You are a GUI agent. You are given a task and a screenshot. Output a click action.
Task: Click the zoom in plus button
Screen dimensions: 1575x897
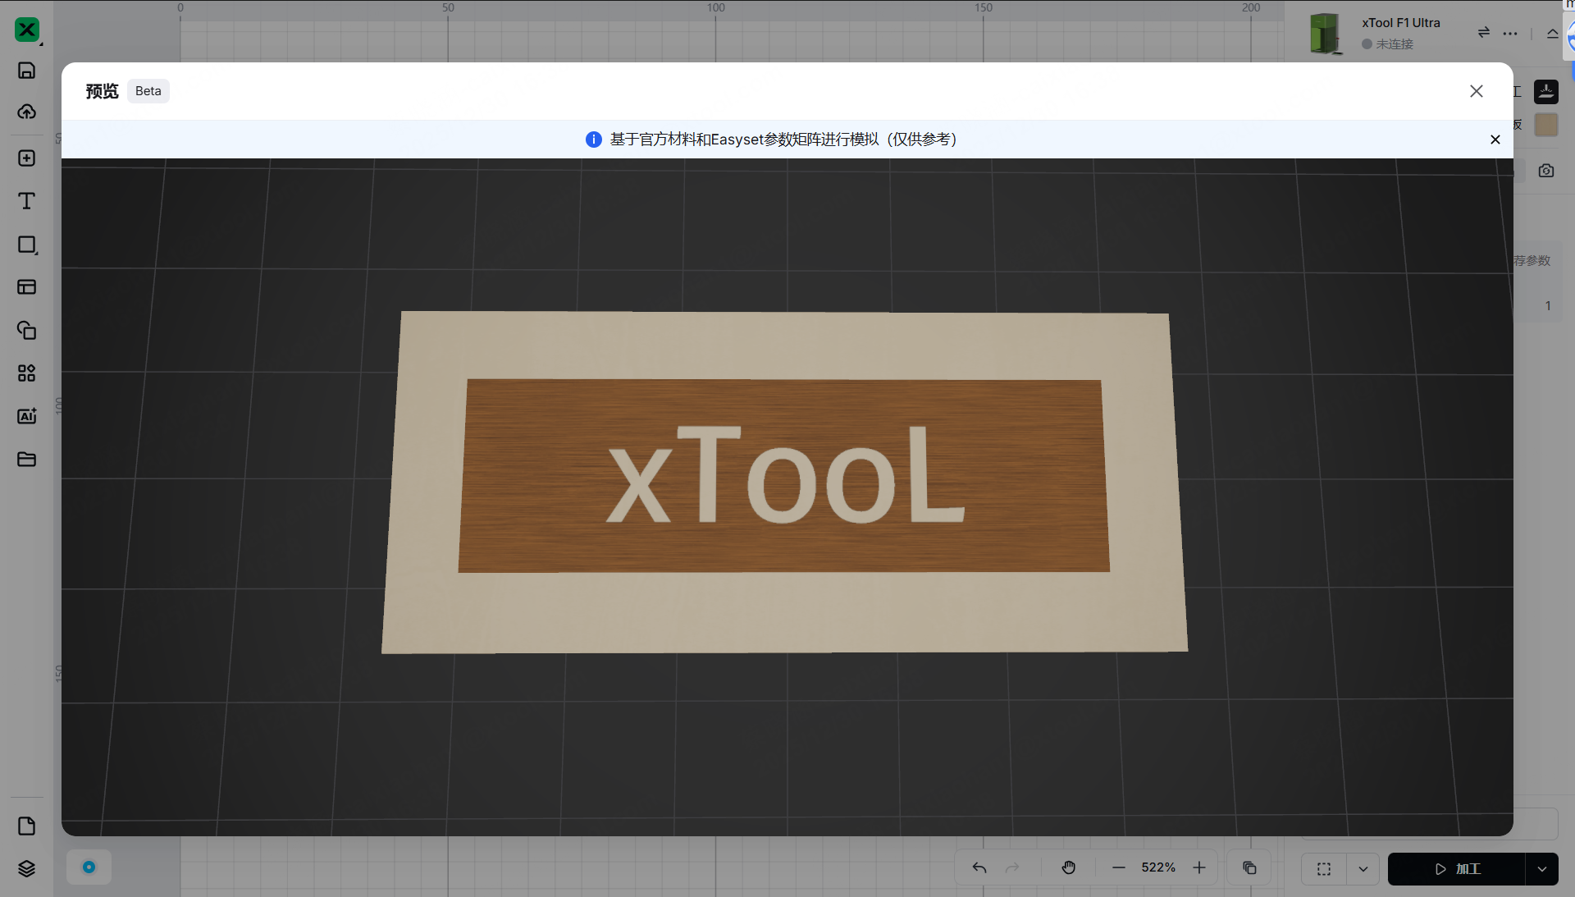coord(1198,867)
